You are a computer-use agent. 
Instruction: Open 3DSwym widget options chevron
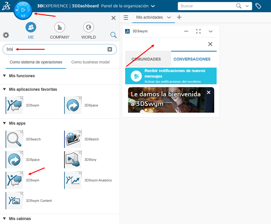point(210,31)
